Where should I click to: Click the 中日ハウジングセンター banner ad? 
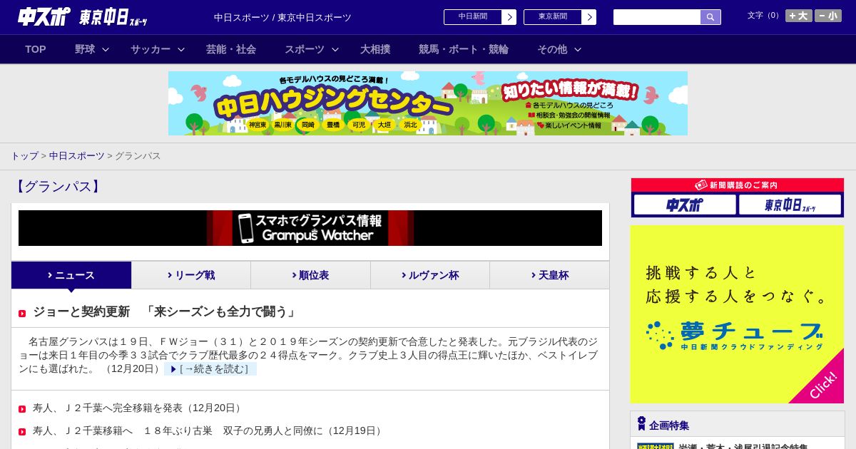(428, 103)
